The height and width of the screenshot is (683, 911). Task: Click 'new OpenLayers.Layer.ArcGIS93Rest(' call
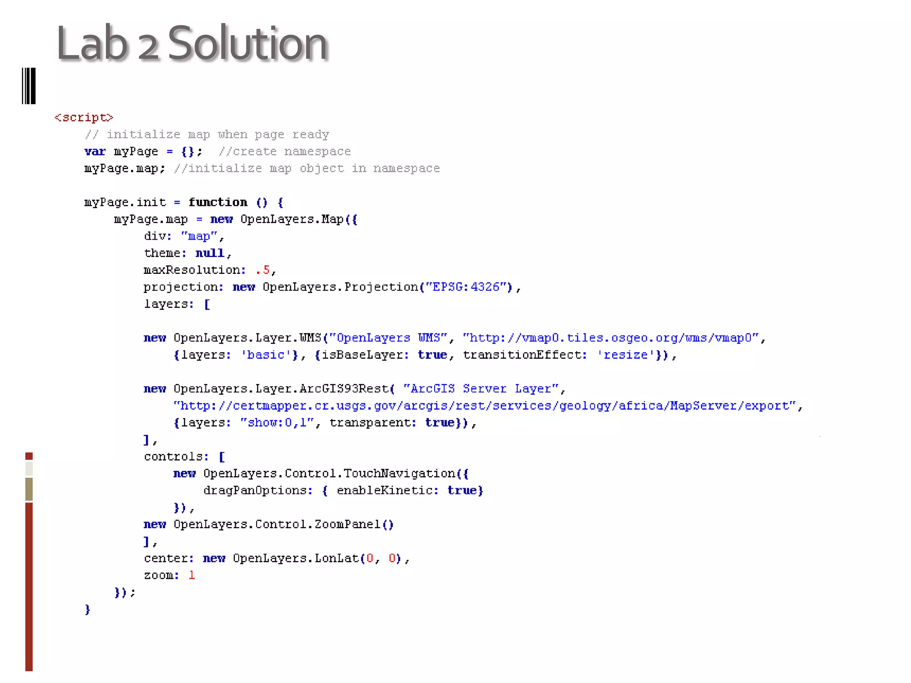[x=269, y=389]
